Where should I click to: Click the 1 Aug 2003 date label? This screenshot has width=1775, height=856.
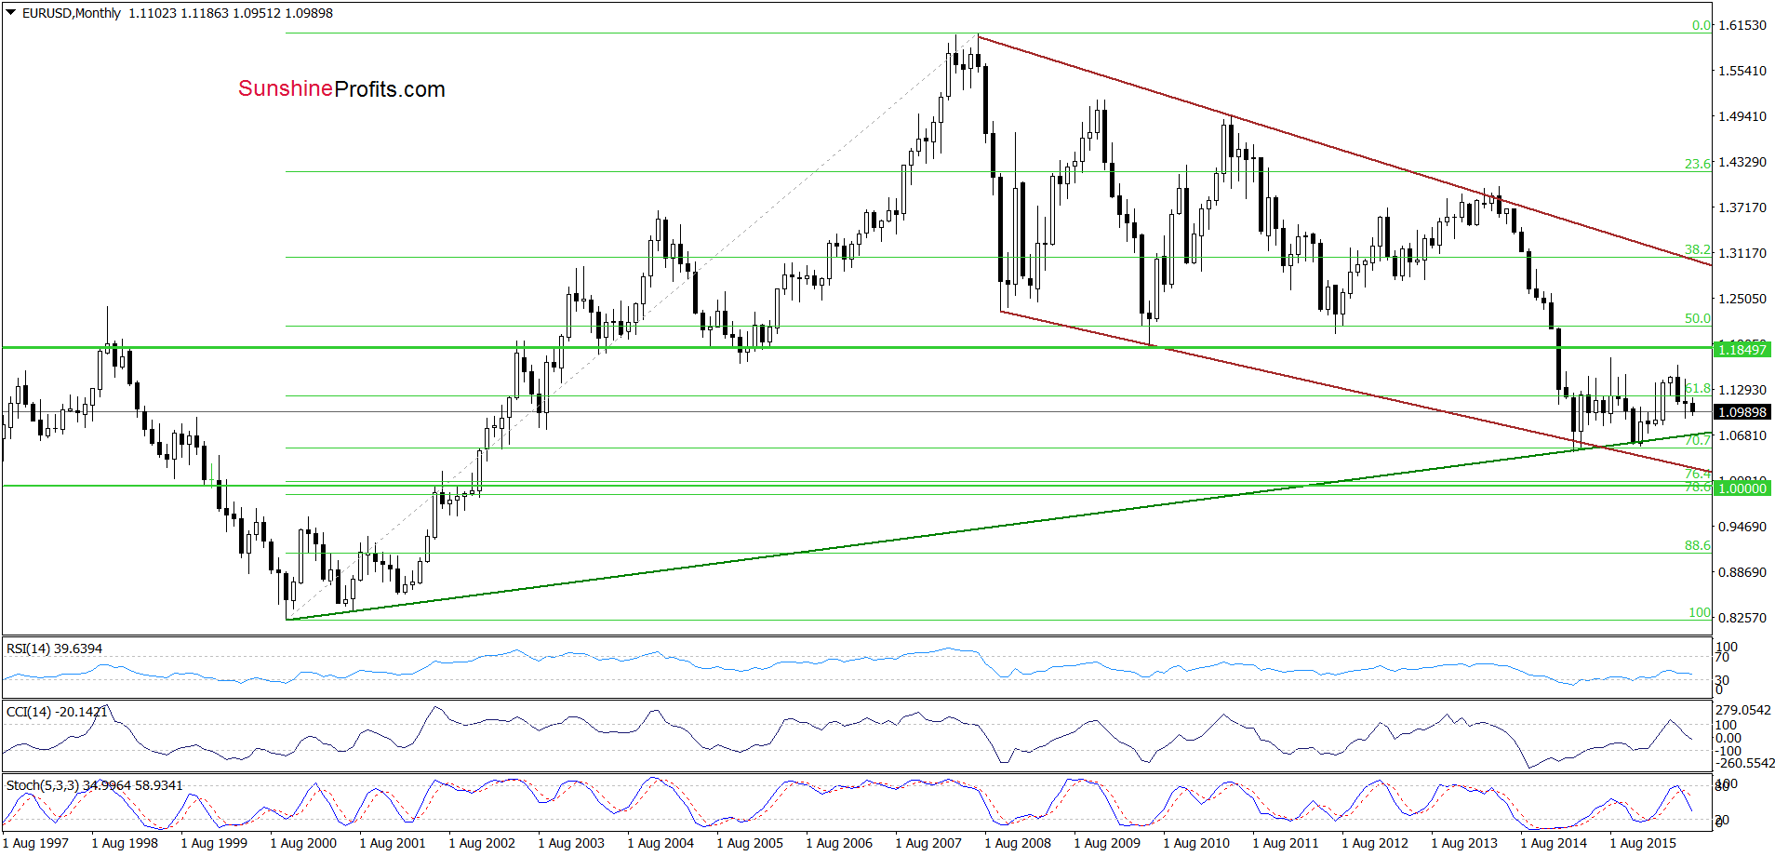571,843
